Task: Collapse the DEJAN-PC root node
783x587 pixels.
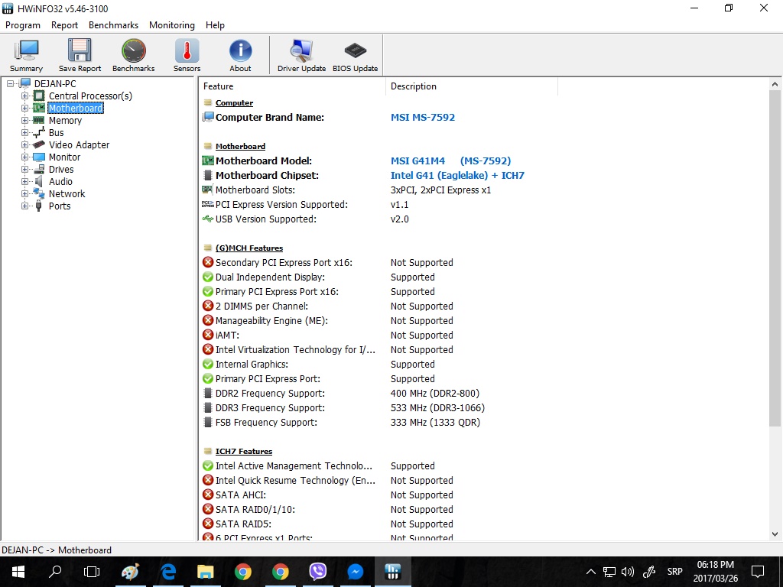Action: (x=11, y=84)
